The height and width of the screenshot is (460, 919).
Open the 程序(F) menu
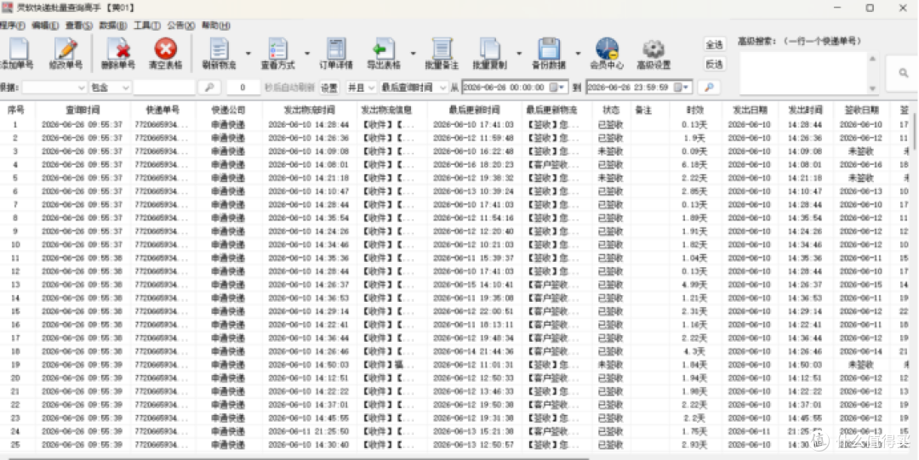(x=12, y=26)
